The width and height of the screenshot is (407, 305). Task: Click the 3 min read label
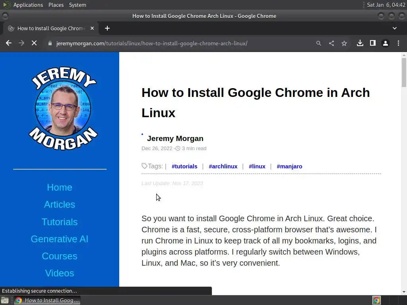click(x=194, y=149)
